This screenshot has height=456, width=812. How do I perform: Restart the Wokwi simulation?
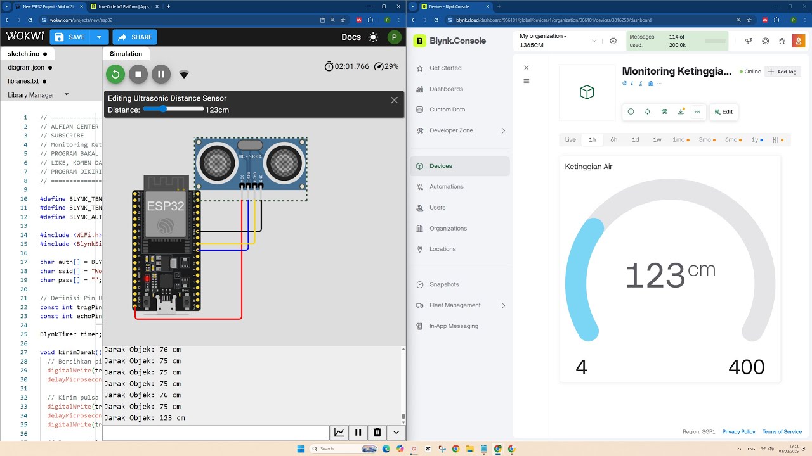point(115,74)
